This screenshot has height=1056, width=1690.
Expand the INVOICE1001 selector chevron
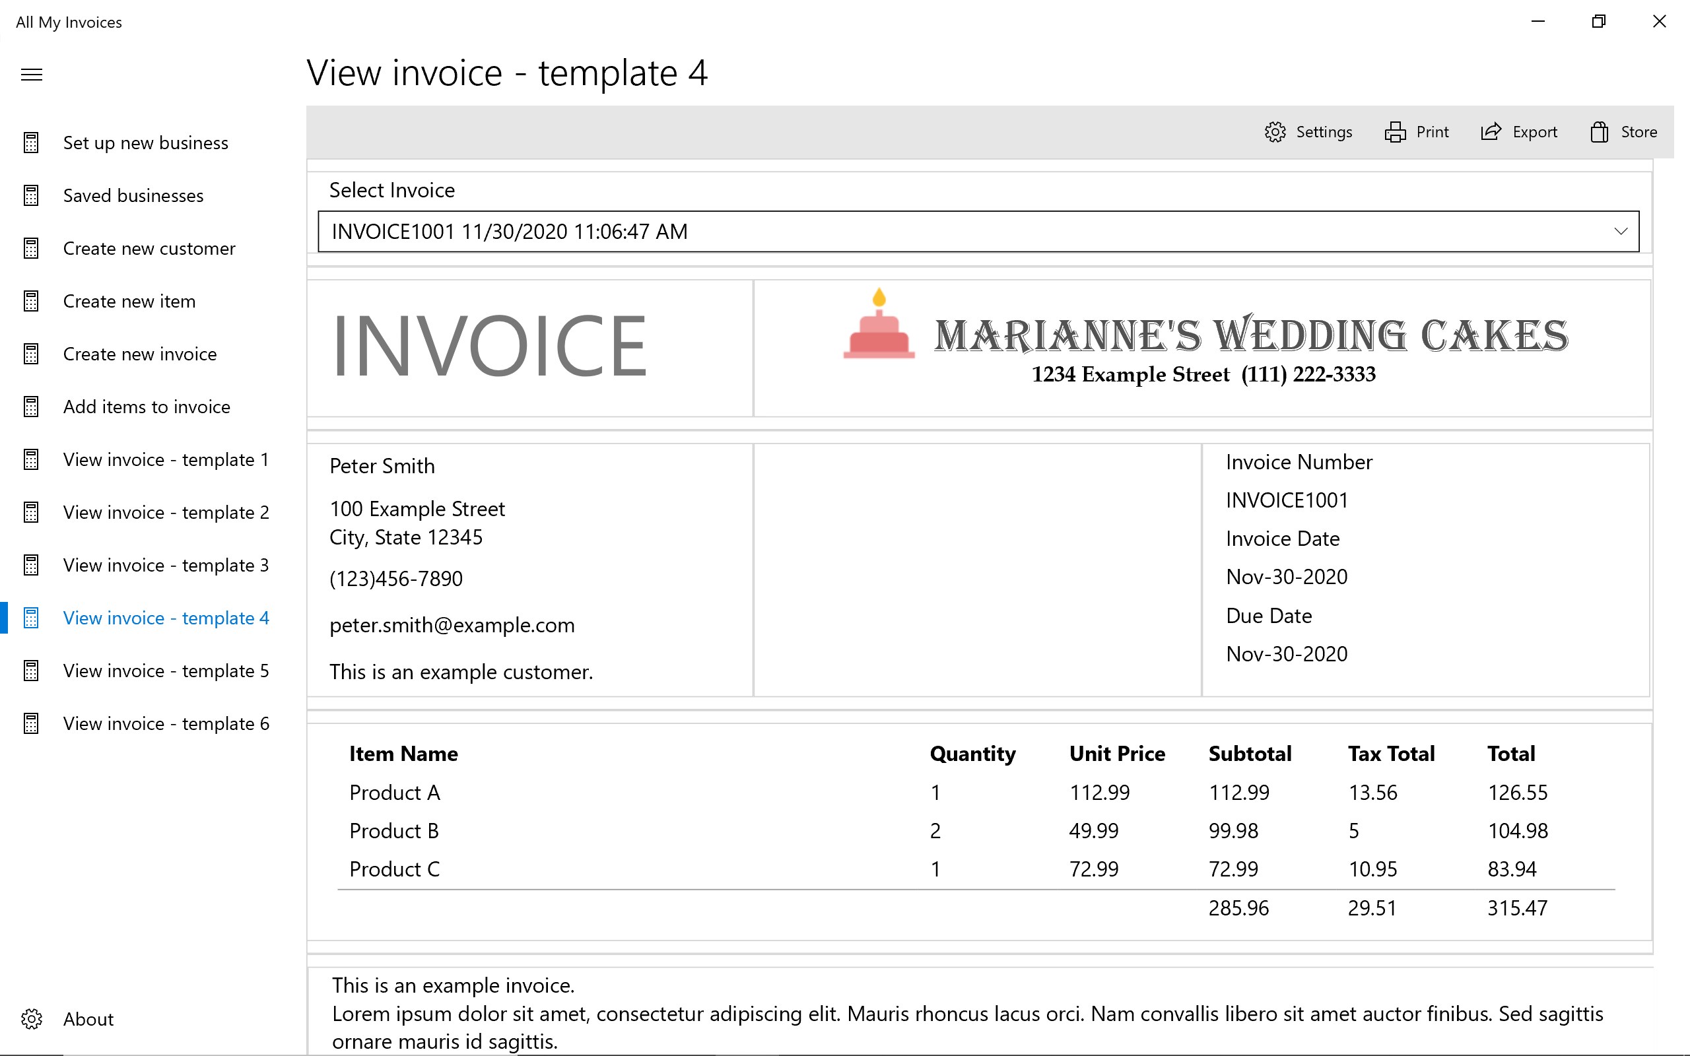click(x=1619, y=230)
